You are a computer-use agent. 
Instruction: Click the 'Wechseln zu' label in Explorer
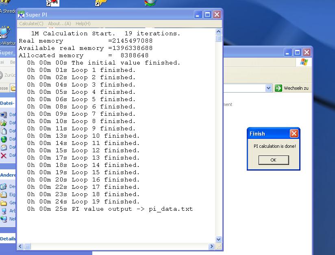click(296, 88)
